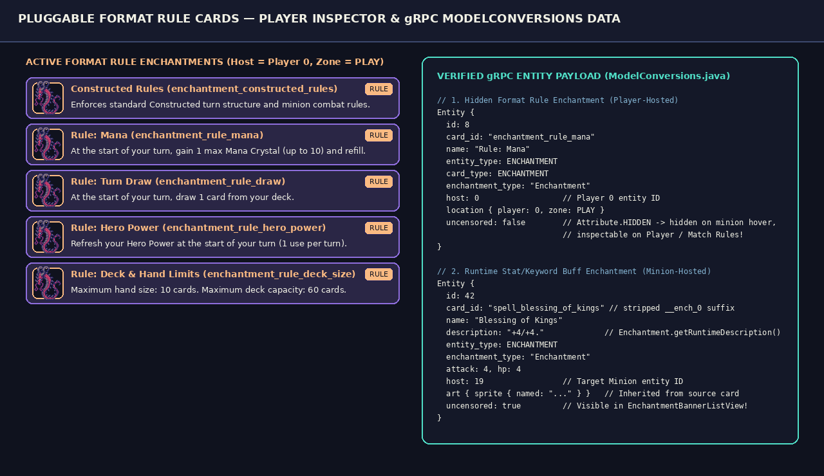Click the line 'host: 0' in first entity
The height and width of the screenshot is (476, 824).
[462, 198]
